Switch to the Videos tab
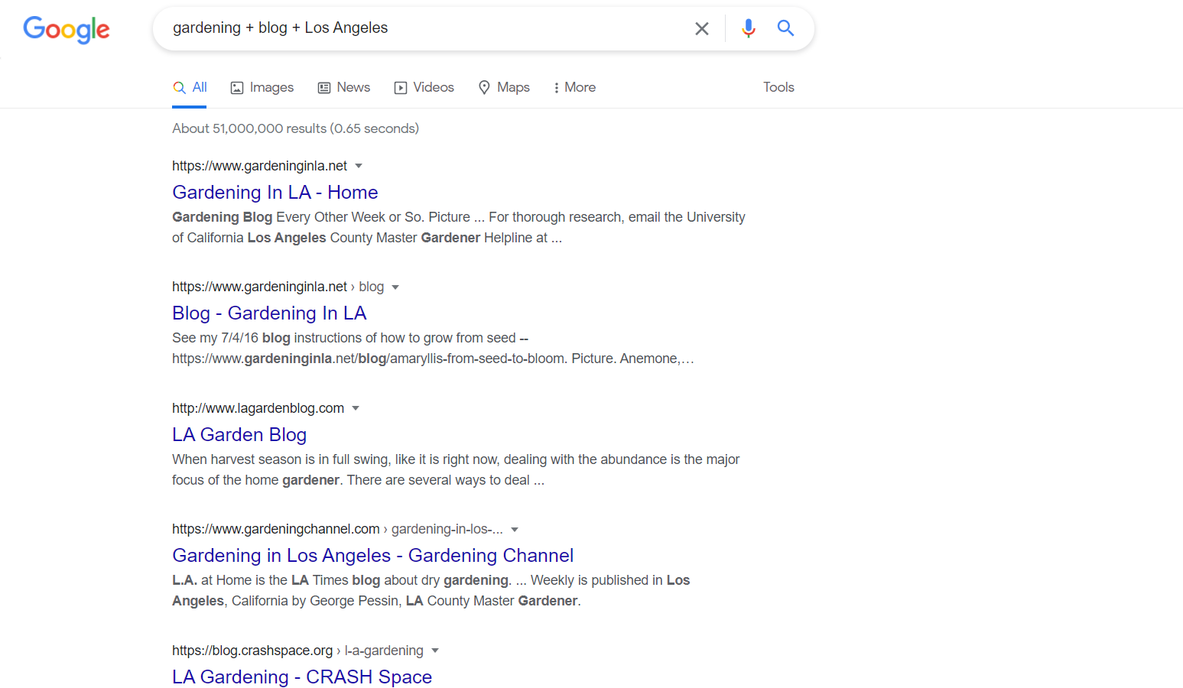The height and width of the screenshot is (688, 1183). click(424, 87)
